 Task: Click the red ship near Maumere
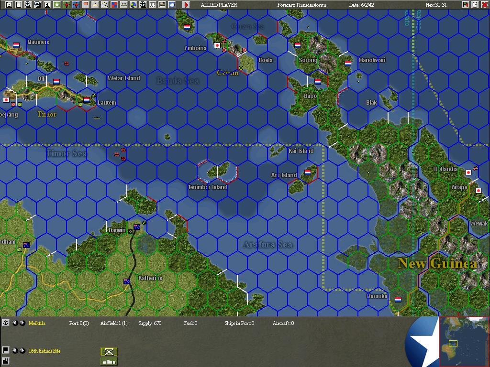66,64
